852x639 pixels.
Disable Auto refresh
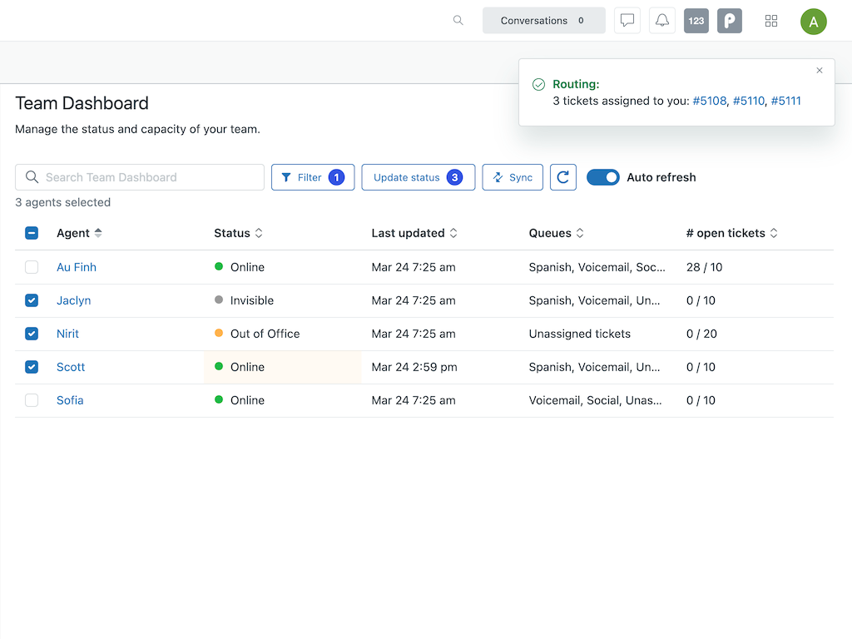point(602,177)
